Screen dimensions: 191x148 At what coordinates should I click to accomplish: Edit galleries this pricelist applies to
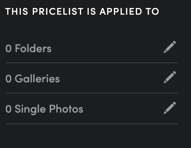click(x=170, y=77)
